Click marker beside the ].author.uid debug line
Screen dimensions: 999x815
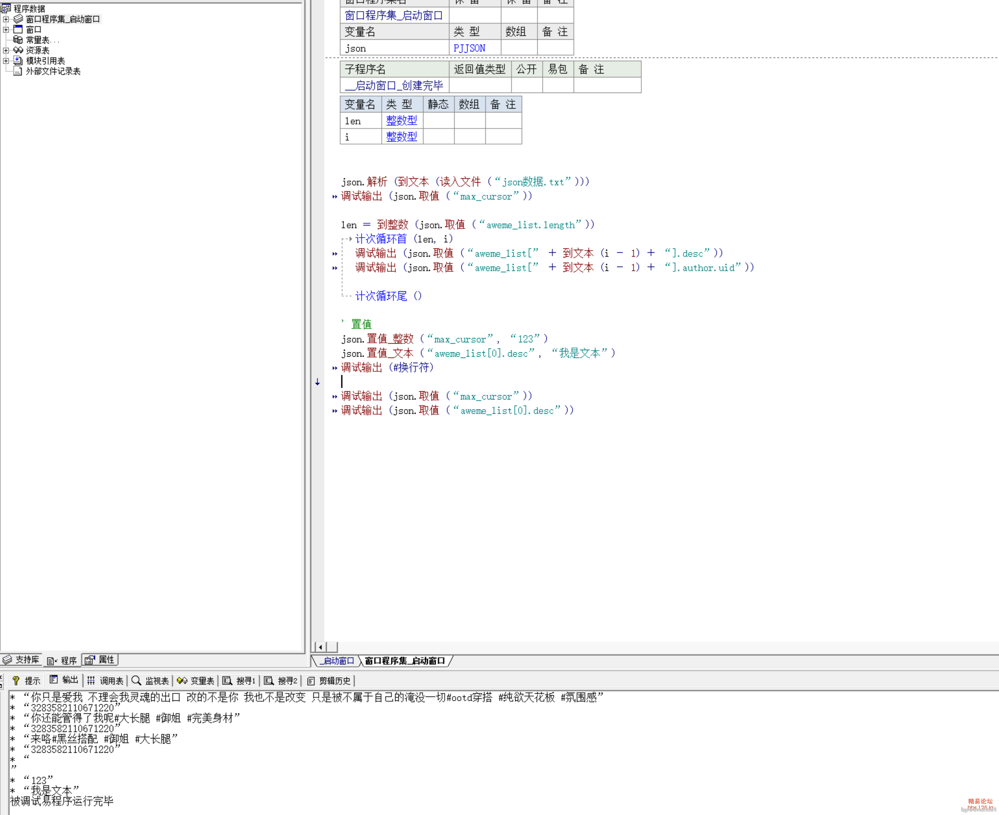coord(334,268)
